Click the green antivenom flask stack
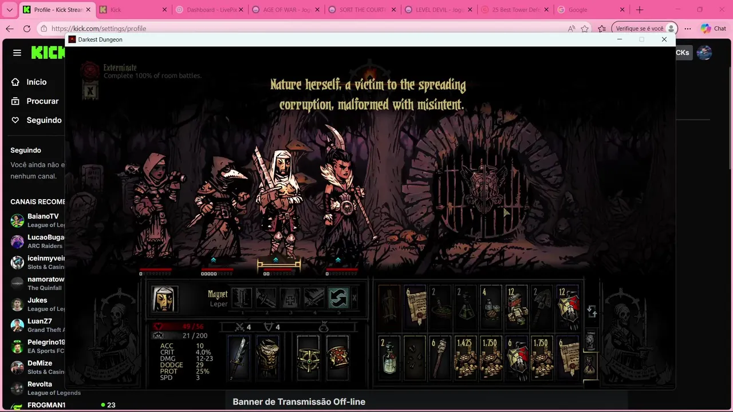The height and width of the screenshot is (412, 733). (466, 307)
